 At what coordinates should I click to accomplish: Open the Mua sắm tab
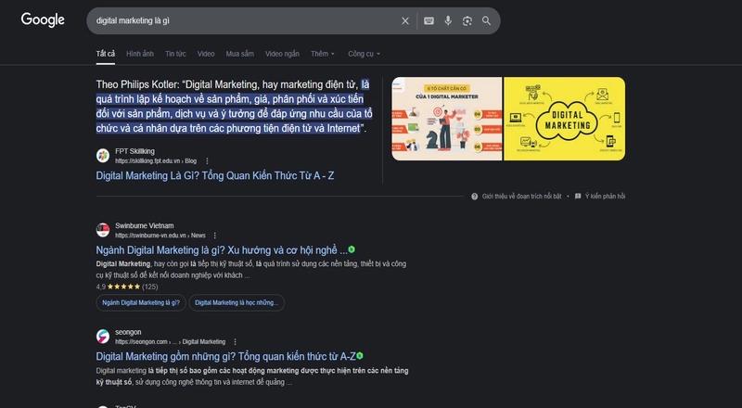pyautogui.click(x=240, y=54)
